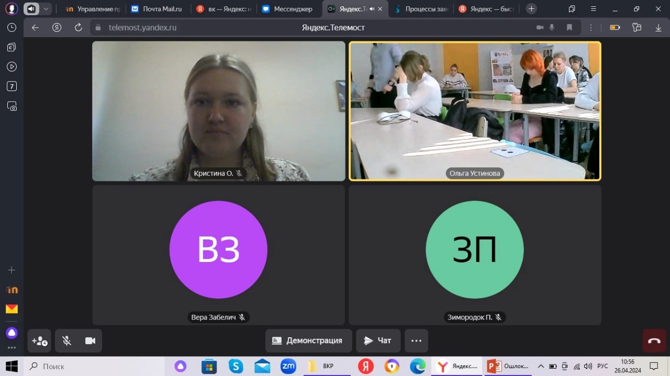Image resolution: width=670 pixels, height=376 pixels.
Task: Start screen sharing with Демонстрация button
Action: [307, 340]
